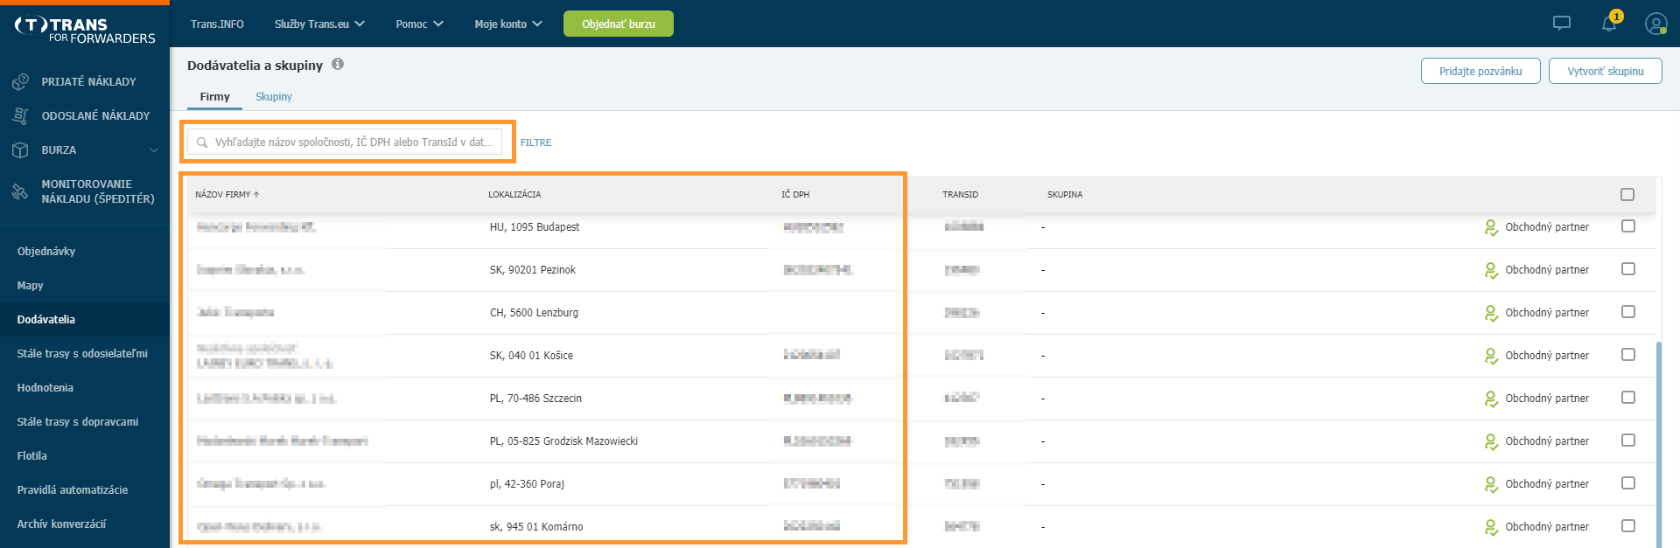Viewport: 1680px width, 548px height.
Task: Toggle the select-all checkbox in header
Action: (x=1627, y=194)
